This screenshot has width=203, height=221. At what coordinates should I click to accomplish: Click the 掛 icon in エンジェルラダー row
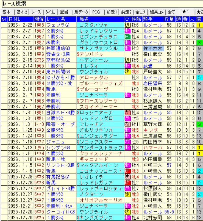point(127,136)
